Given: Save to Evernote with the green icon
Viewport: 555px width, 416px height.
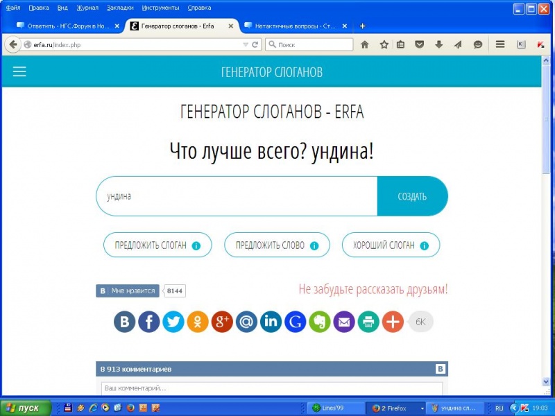Looking at the screenshot, I should coord(319,322).
